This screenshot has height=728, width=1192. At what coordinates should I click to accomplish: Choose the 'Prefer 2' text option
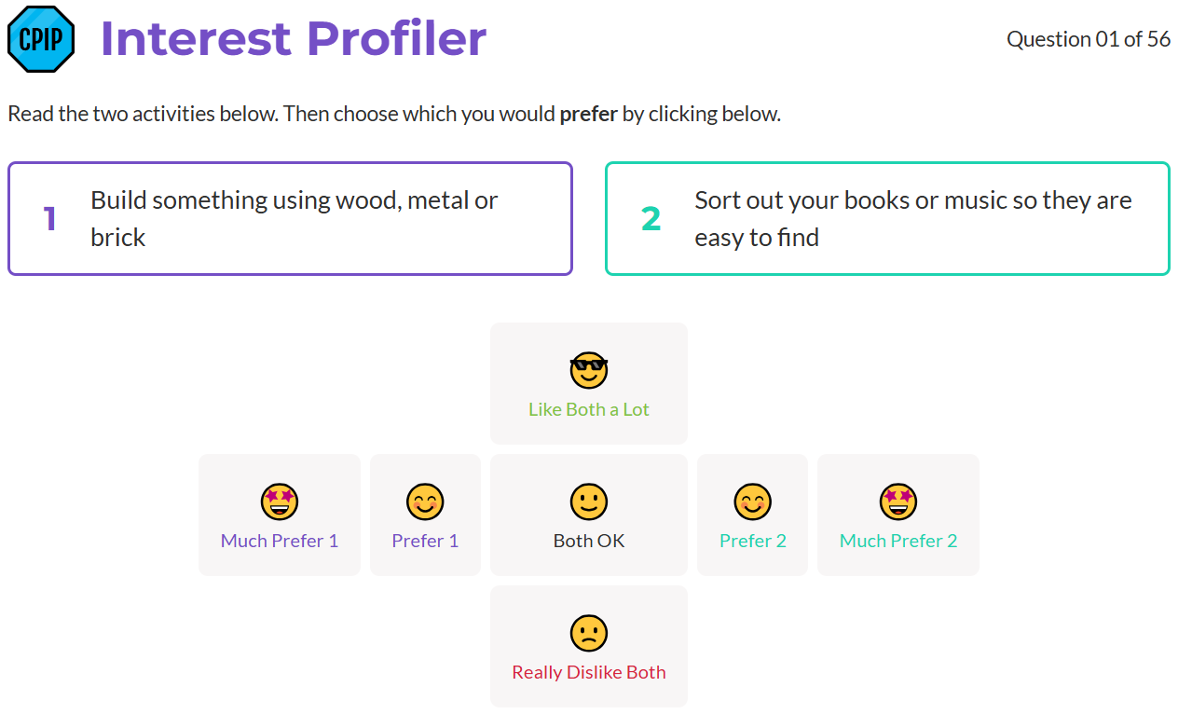point(753,541)
